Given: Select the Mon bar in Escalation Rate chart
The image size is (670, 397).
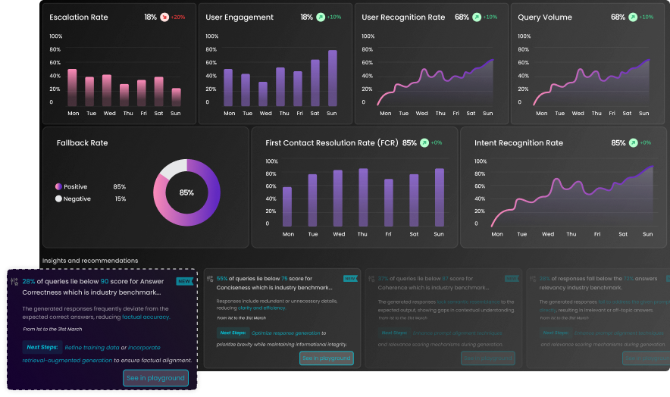Looking at the screenshot, I should coord(73,87).
